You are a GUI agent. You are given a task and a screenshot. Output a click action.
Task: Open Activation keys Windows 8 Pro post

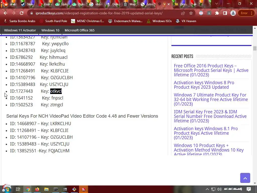click(204, 85)
